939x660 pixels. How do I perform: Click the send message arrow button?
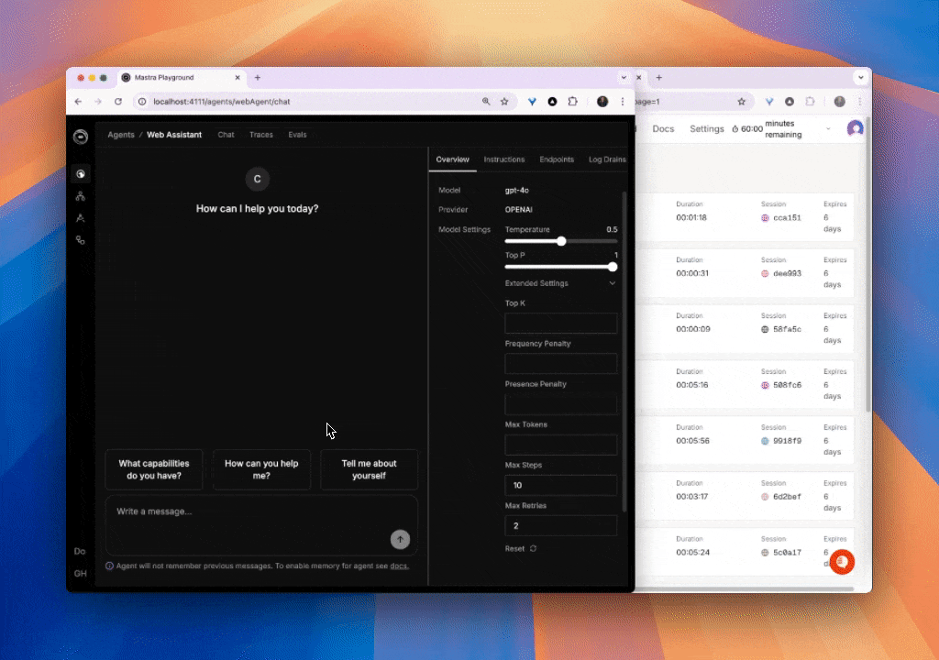pyautogui.click(x=400, y=540)
